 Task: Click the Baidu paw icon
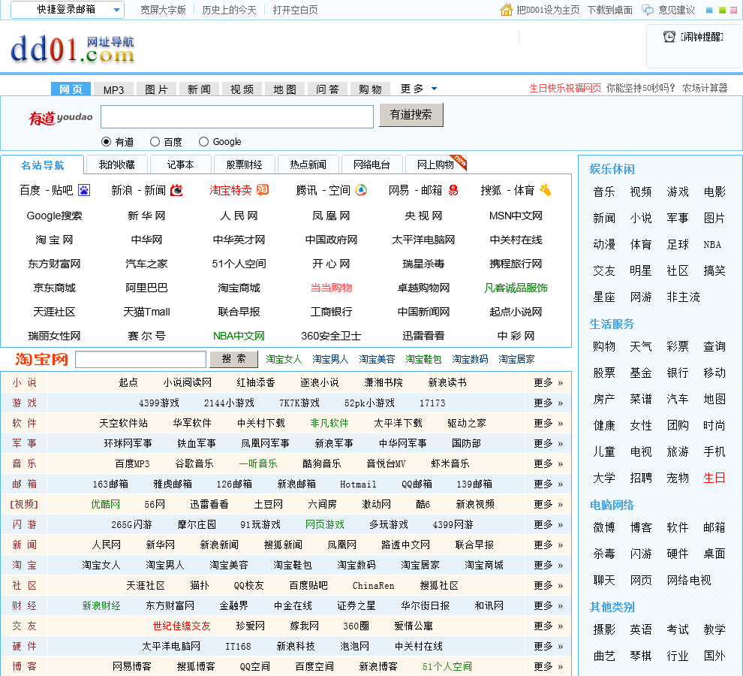[84, 191]
